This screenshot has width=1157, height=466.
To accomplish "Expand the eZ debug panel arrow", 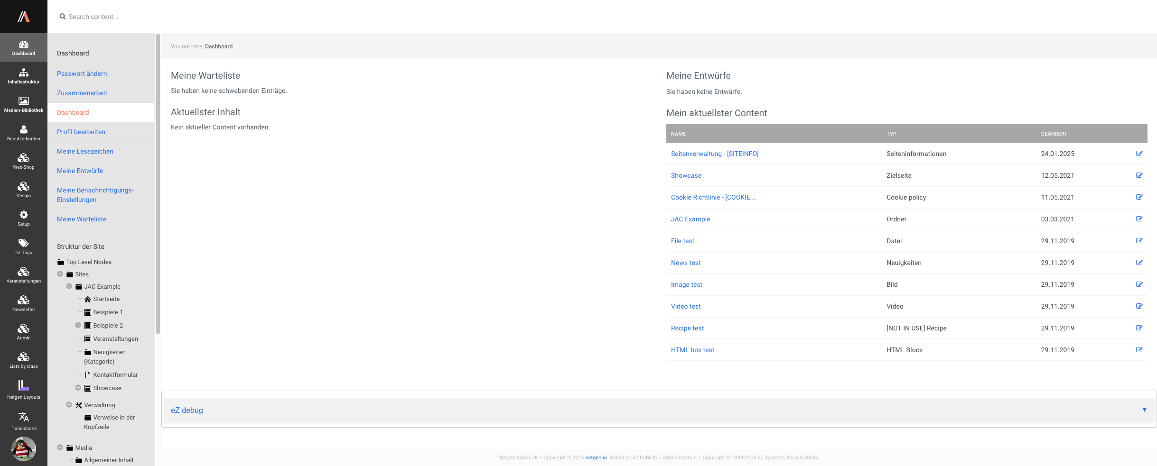I will [x=1144, y=410].
